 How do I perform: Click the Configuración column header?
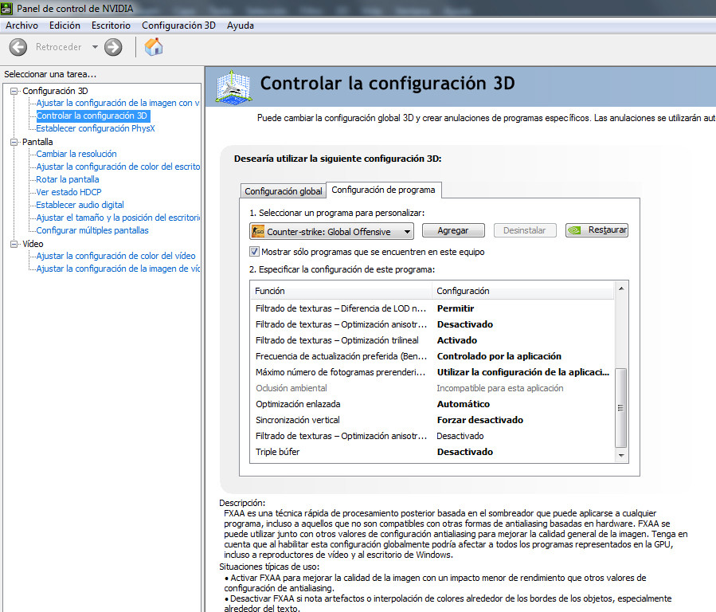tap(523, 291)
